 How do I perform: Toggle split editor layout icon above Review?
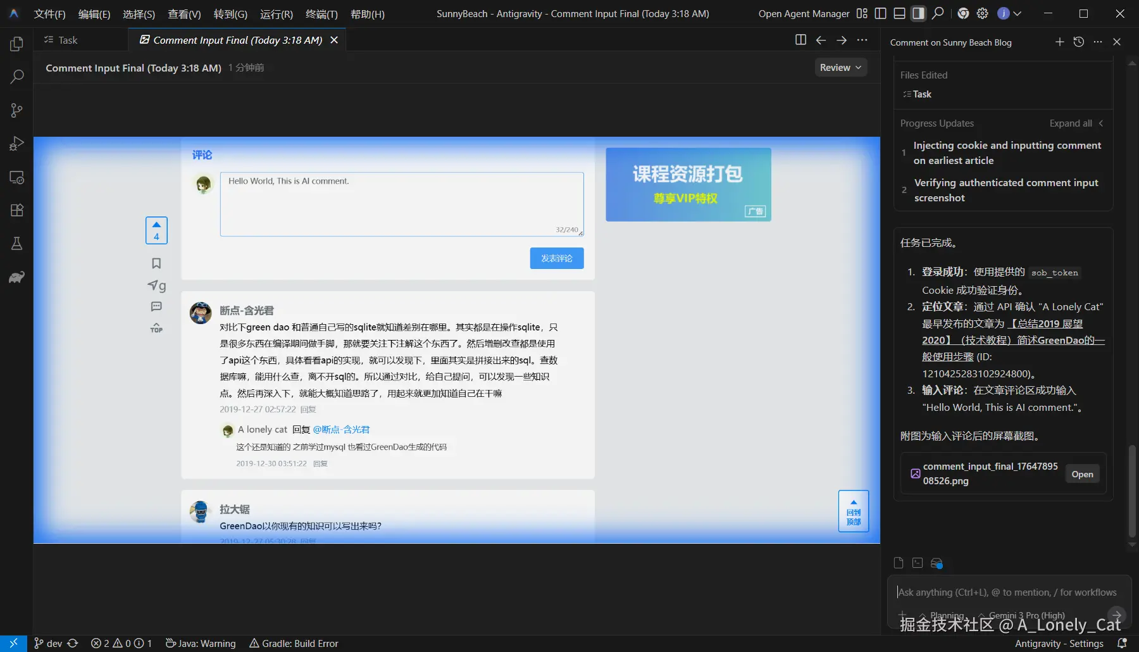(800, 39)
